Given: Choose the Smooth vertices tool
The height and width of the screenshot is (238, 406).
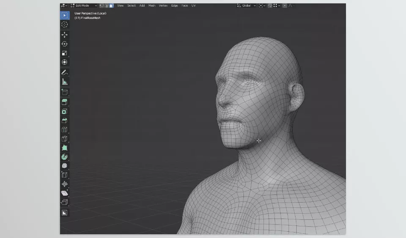Looking at the screenshot, I should click(65, 166).
